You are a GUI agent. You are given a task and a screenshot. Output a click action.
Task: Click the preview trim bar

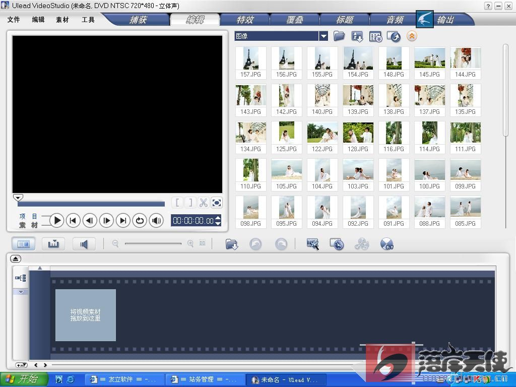(x=91, y=204)
